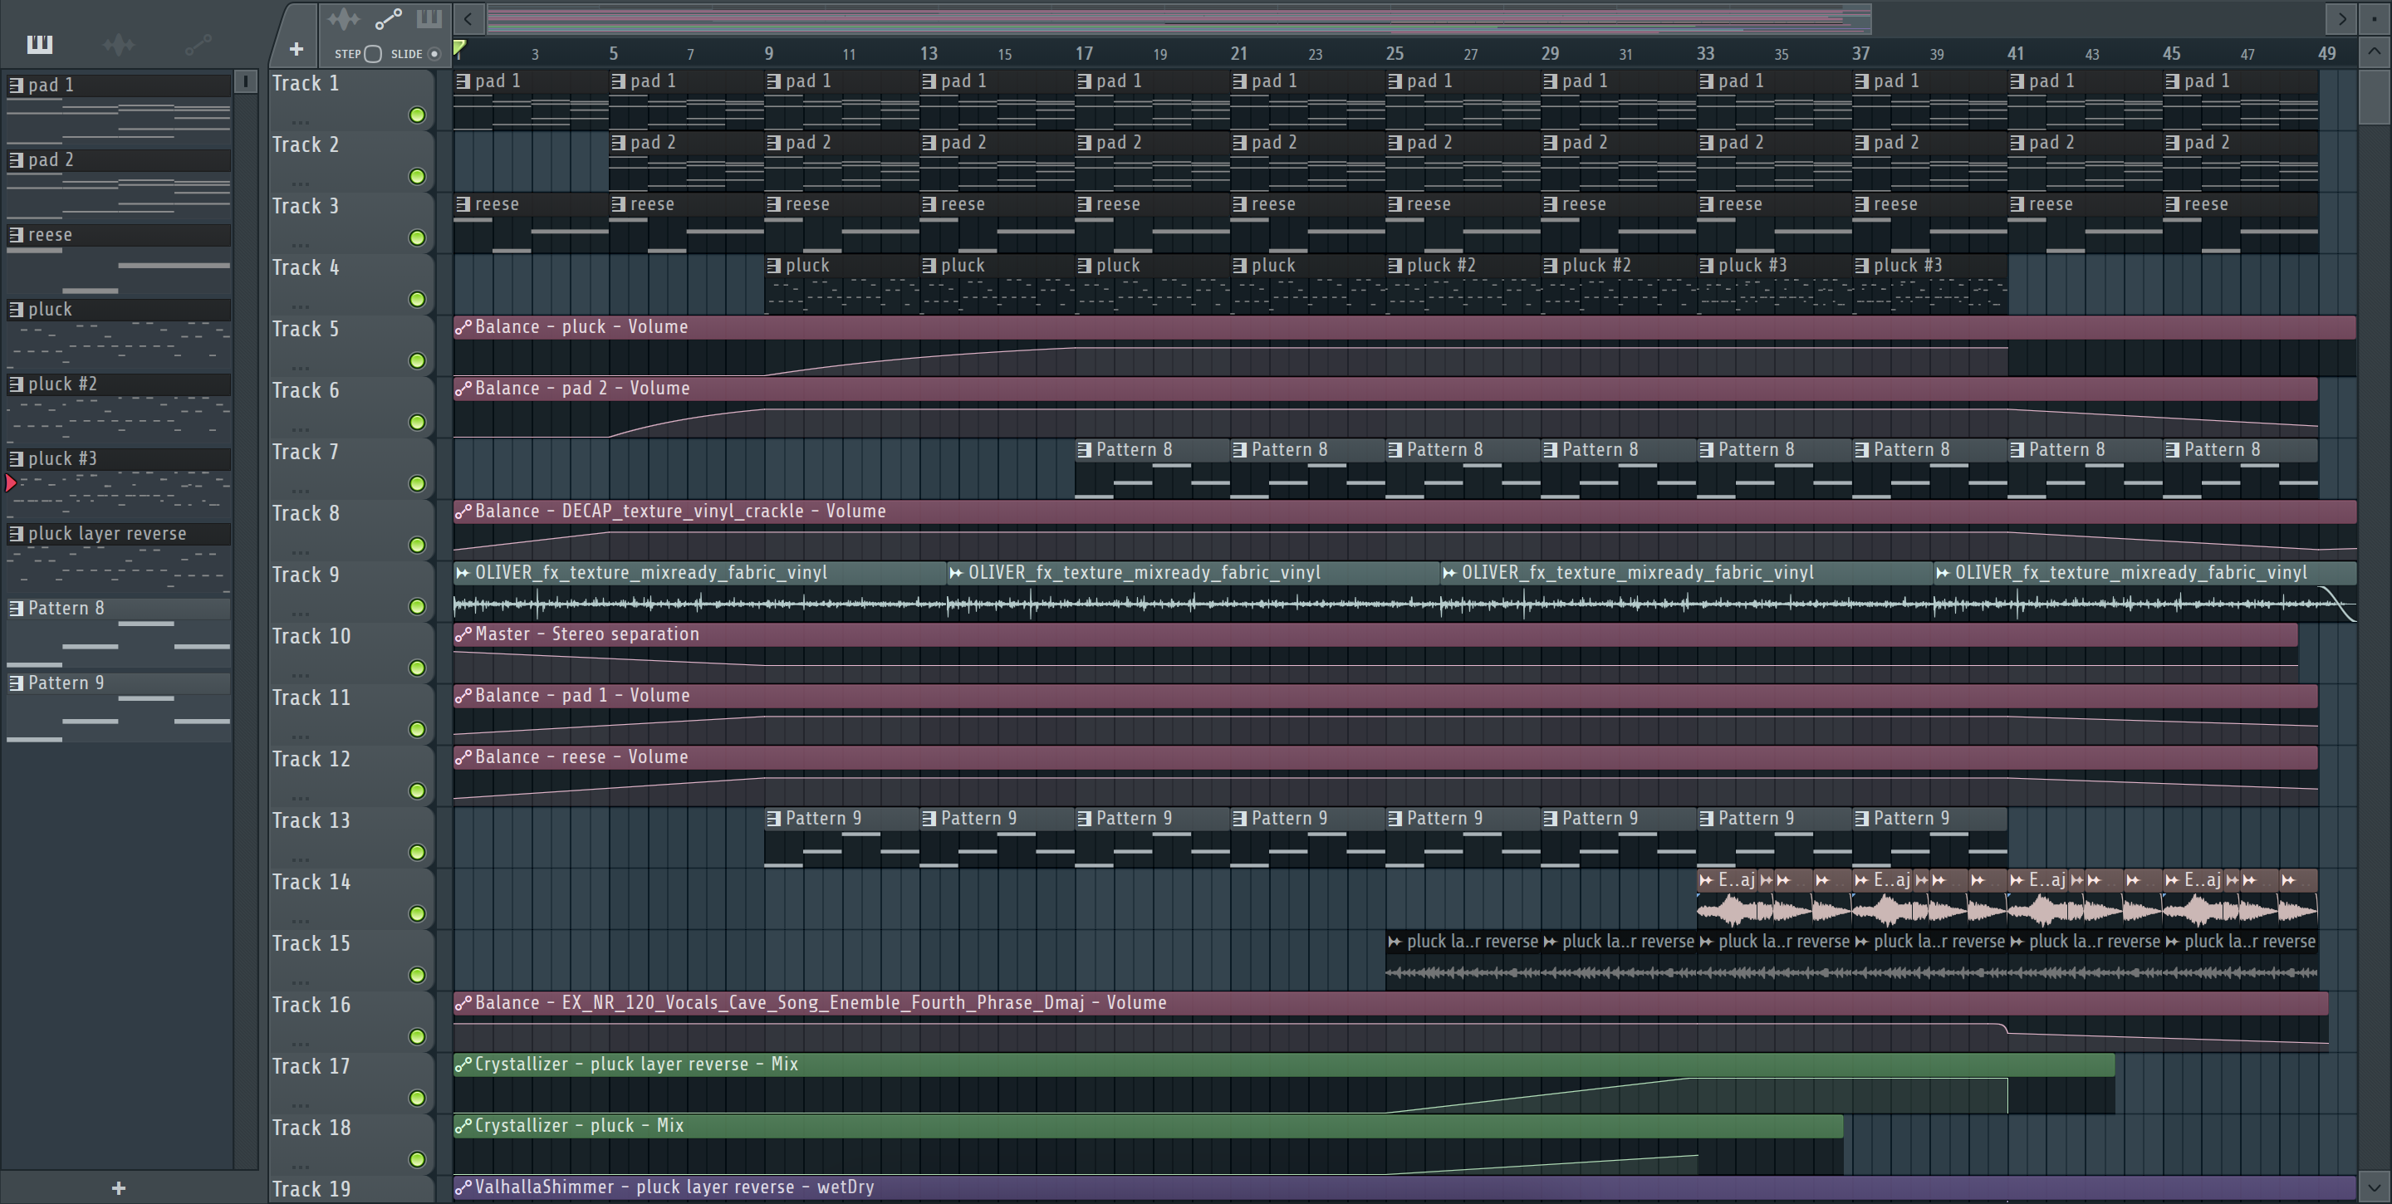Switch picker panel to audio clips tab
Screen dimensions: 2392x1204
(119, 44)
